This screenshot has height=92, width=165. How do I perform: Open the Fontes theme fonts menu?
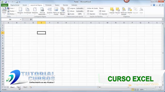11,11
